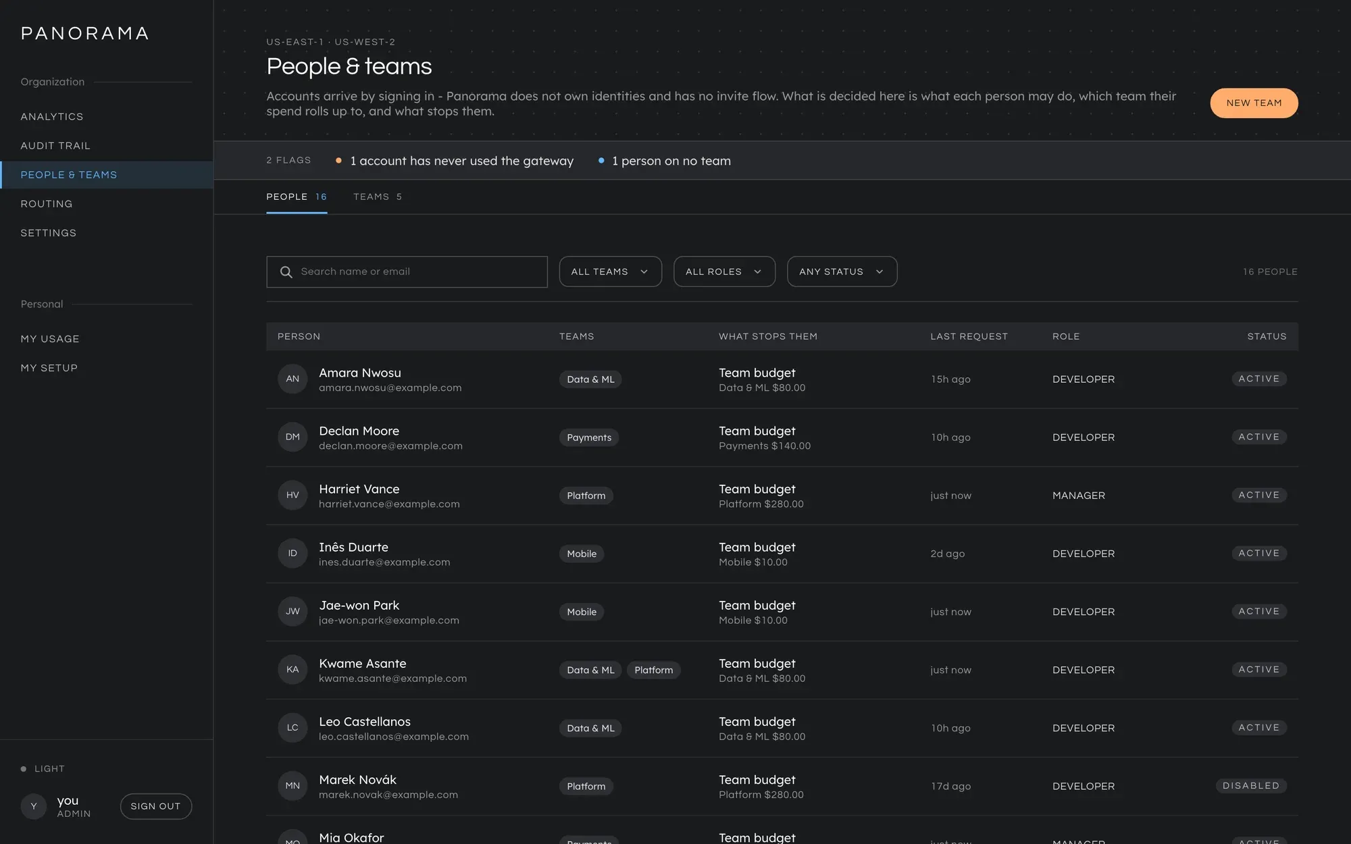Click the LAST REQUEST column header

[x=969, y=336]
